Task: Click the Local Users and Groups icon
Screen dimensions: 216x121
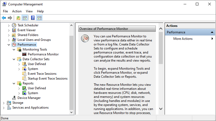Action: [x=14, y=40]
